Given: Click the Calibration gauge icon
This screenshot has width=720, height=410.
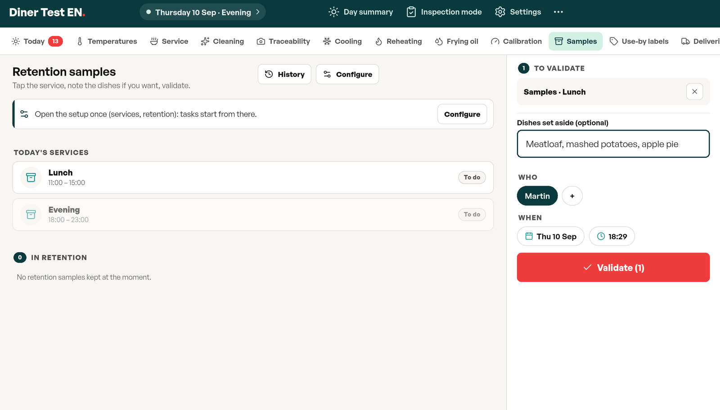Looking at the screenshot, I should 495,41.
